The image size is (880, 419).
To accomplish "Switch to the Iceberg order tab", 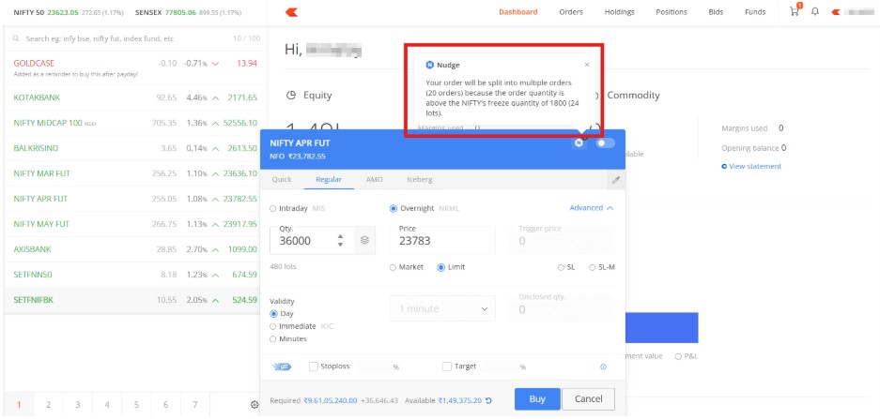I will click(x=419, y=179).
